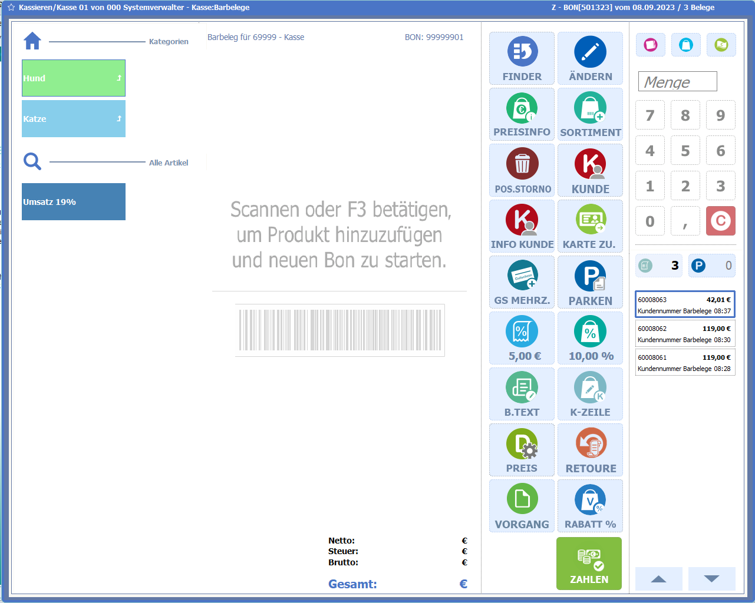Show the parked receipts counter
This screenshot has height=603, width=755.
pyautogui.click(x=711, y=266)
